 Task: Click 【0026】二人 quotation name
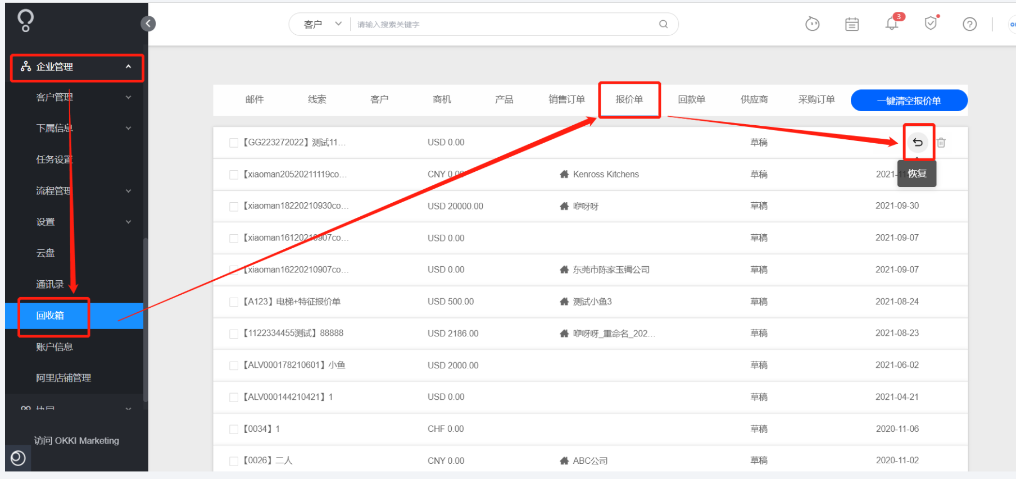pos(267,460)
